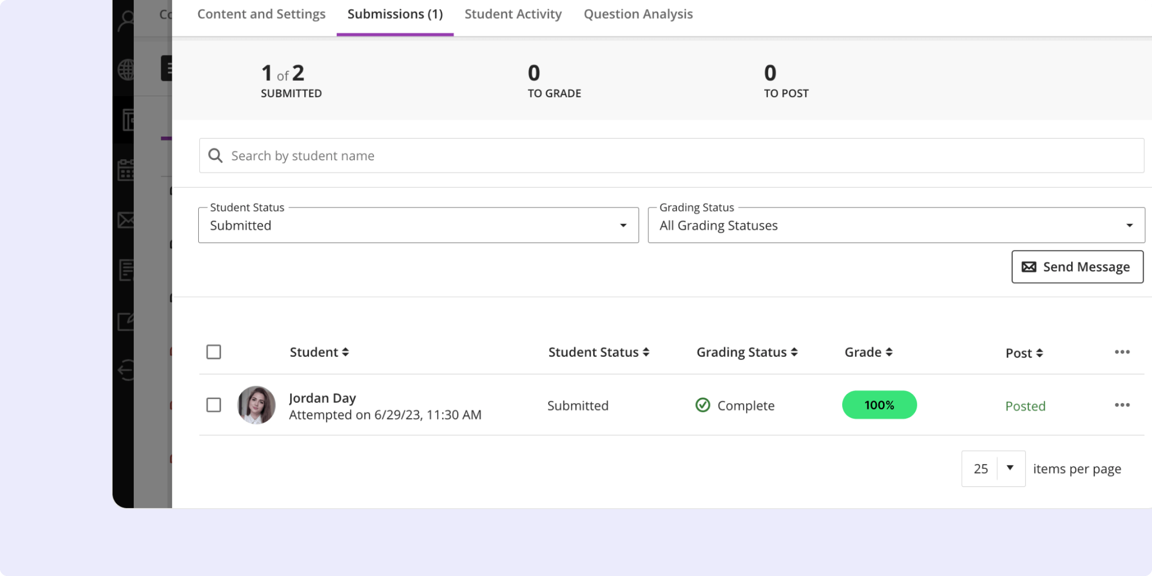Click the Posted link for Jordan Day
Viewport: 1152px width, 576px height.
[x=1025, y=406]
